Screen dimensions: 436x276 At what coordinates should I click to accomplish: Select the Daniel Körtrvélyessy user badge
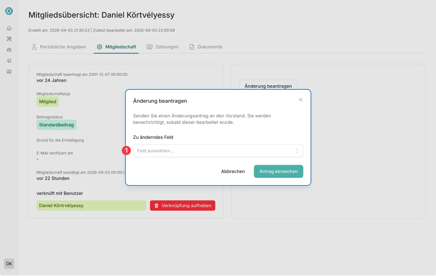point(91,205)
